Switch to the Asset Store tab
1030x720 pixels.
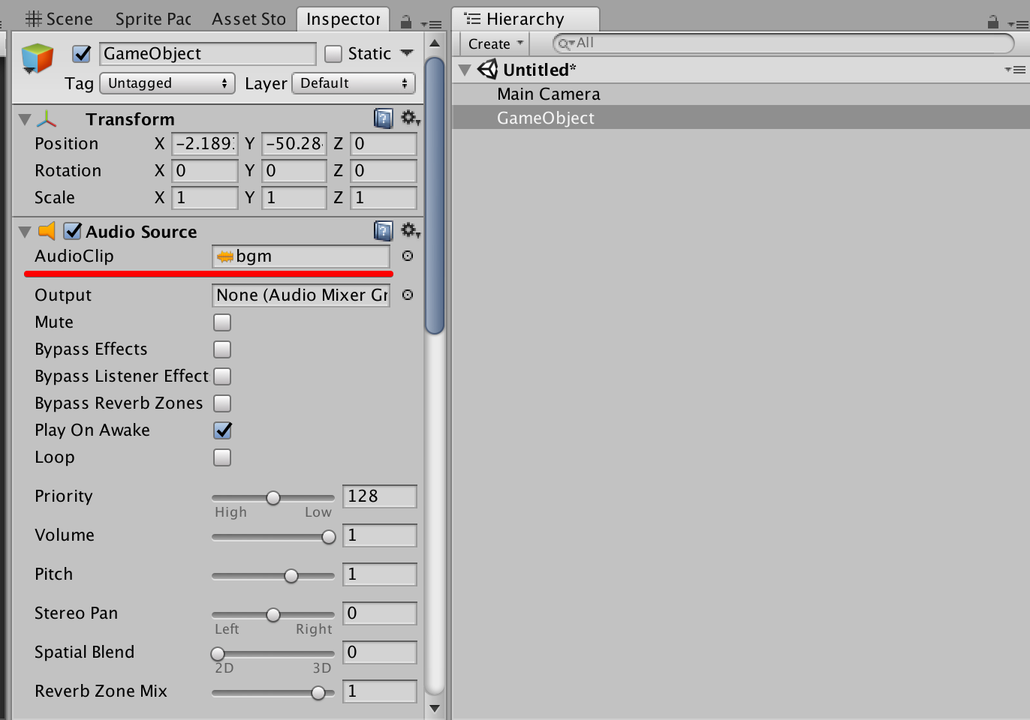248,19
